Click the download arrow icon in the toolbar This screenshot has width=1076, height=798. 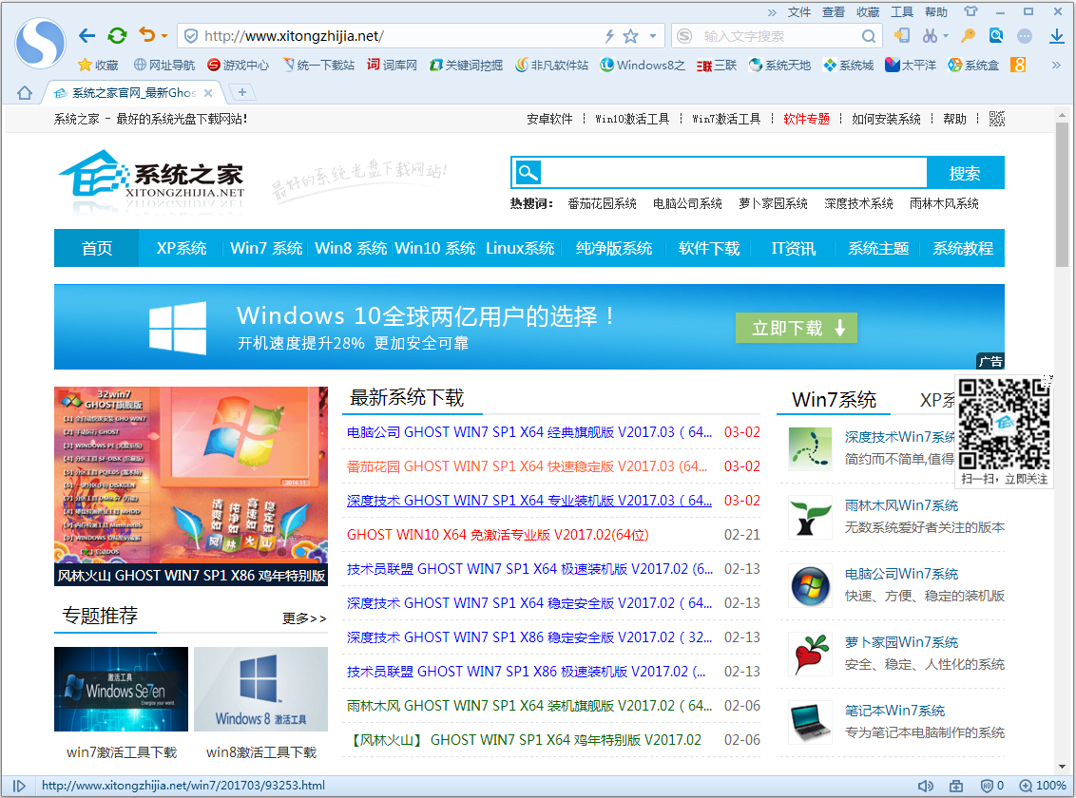point(1056,36)
